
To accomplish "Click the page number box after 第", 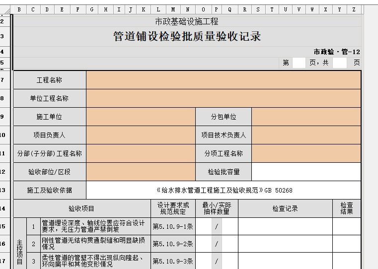I will [299, 63].
